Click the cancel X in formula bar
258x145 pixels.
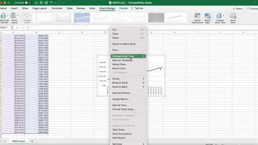[x=17, y=28]
